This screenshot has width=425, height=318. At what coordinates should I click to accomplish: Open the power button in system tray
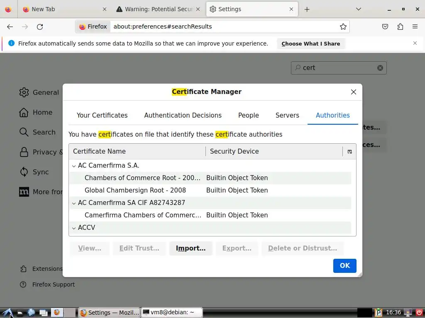(419, 313)
